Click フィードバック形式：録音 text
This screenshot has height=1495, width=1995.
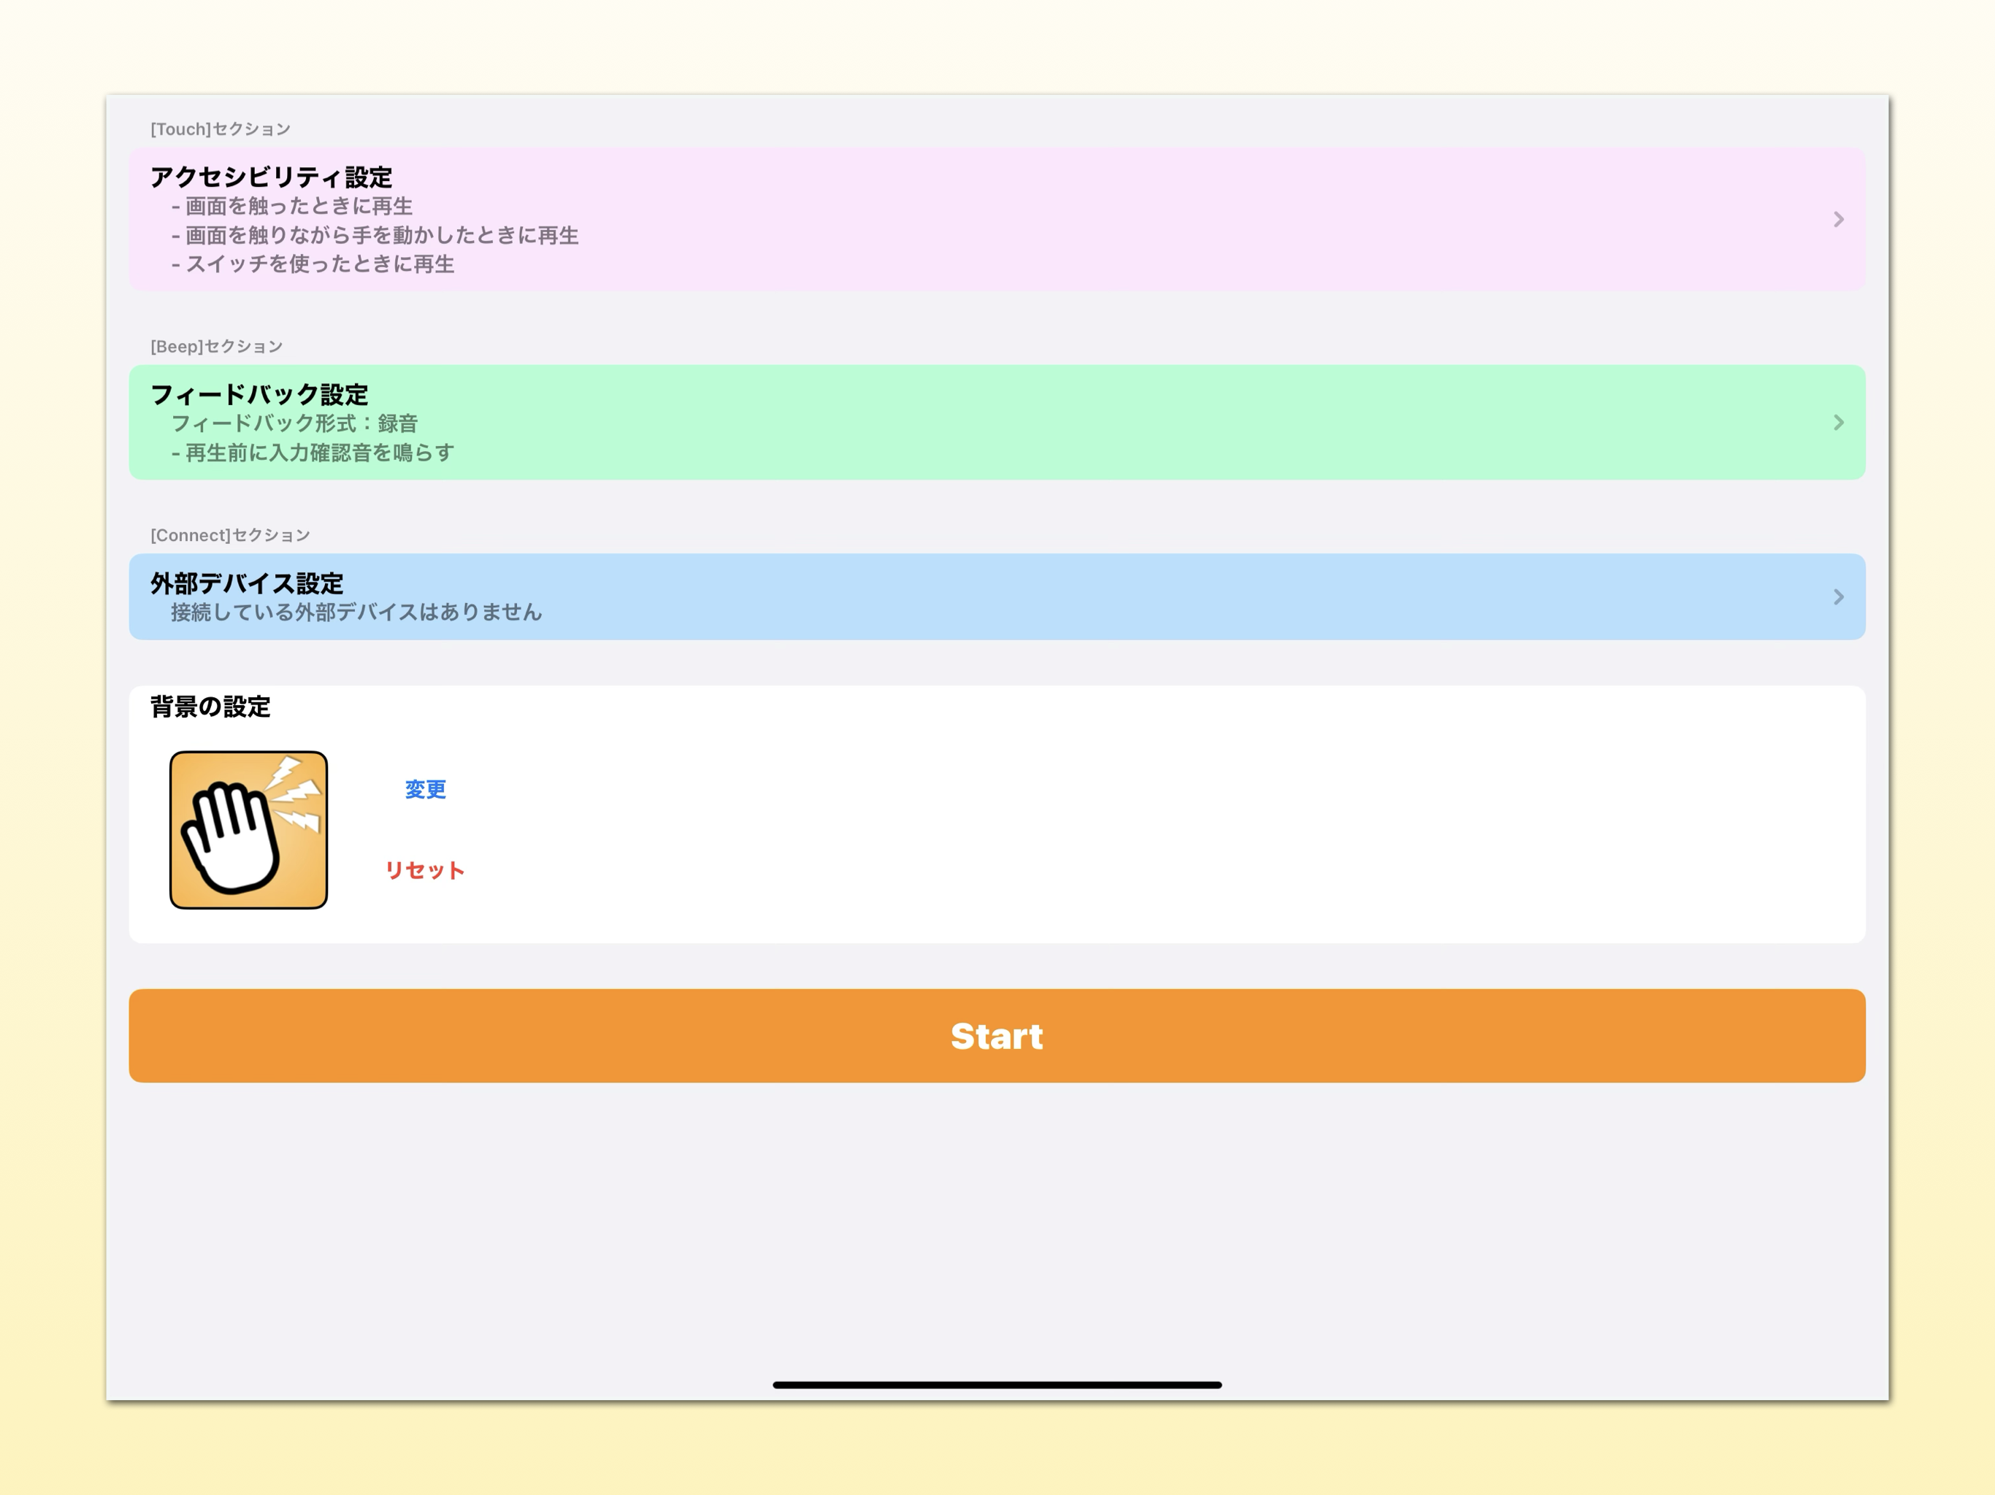(x=294, y=423)
